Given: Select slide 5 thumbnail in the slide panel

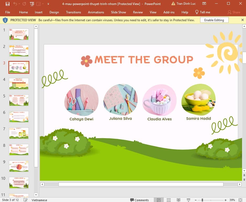Looking at the screenshot, I should 19,100.
